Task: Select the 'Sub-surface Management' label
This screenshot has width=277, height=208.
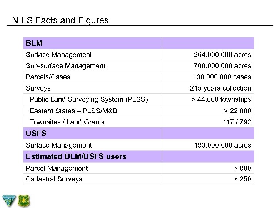Action: click(65, 66)
